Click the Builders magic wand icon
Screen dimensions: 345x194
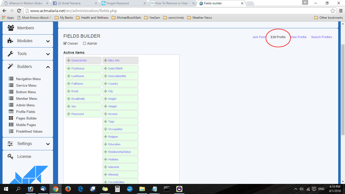11,66
